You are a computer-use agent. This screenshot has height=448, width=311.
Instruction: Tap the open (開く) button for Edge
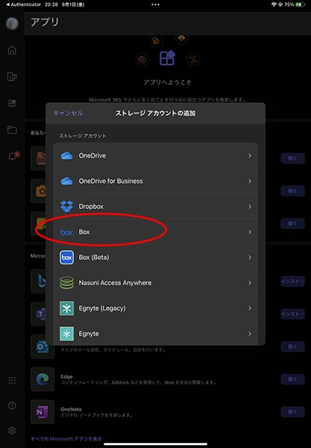292,379
